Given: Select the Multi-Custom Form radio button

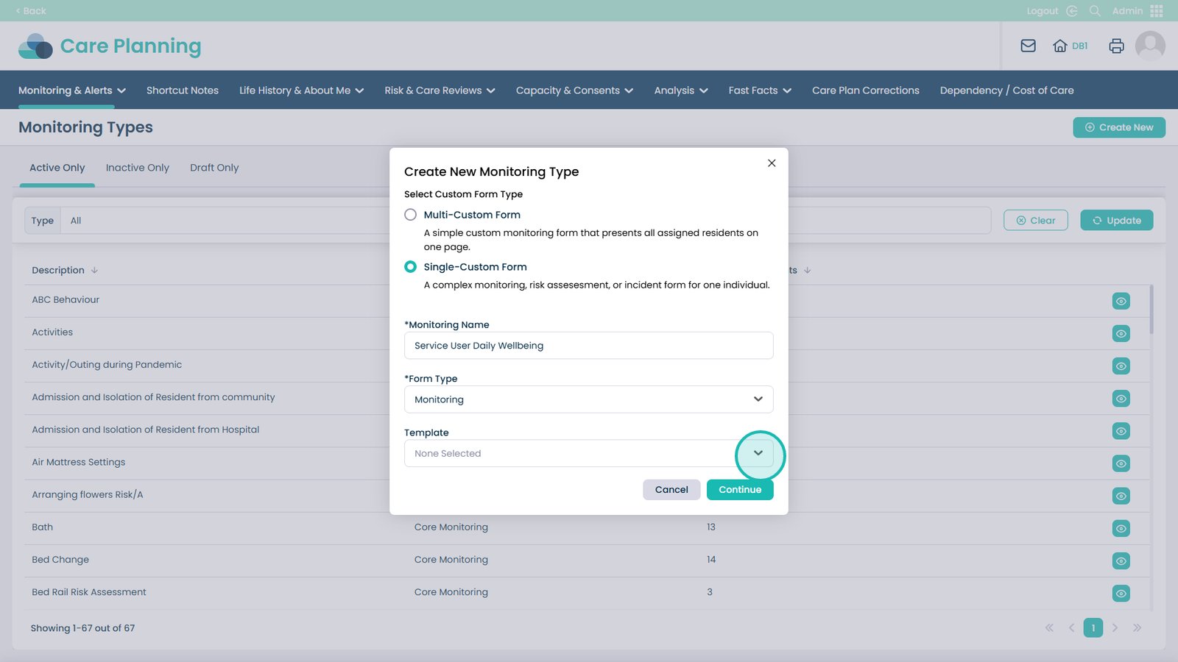Looking at the screenshot, I should (411, 215).
